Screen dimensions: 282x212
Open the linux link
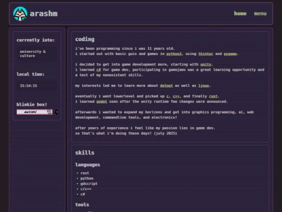tap(204, 86)
